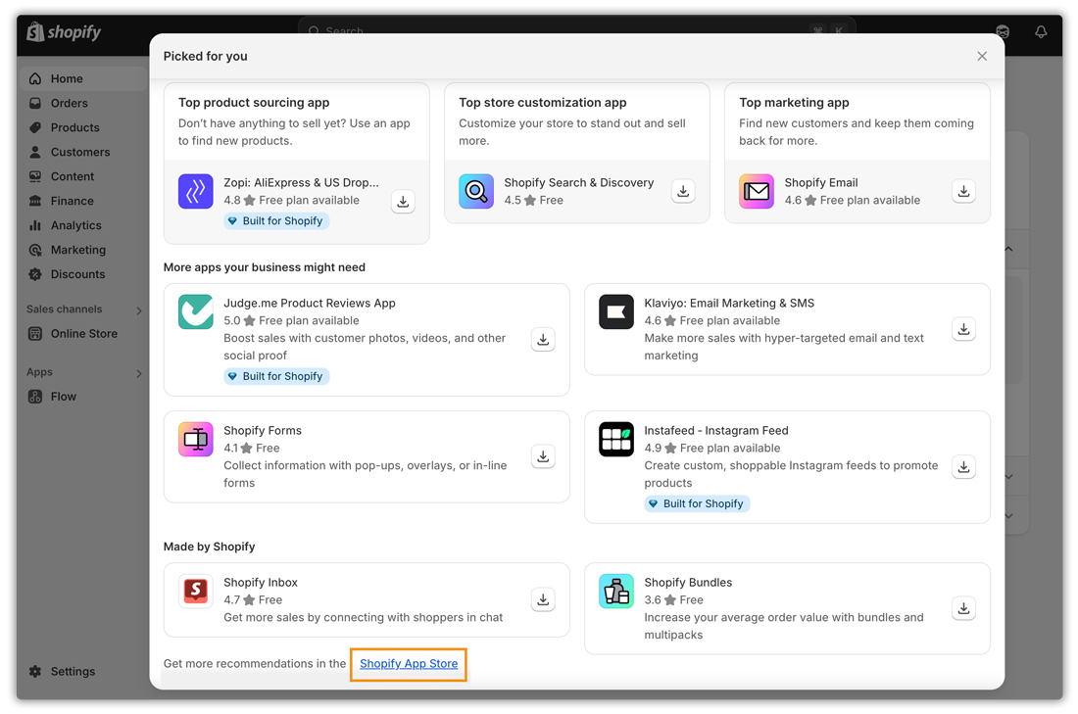Click the Shopify Forms logo

point(196,439)
